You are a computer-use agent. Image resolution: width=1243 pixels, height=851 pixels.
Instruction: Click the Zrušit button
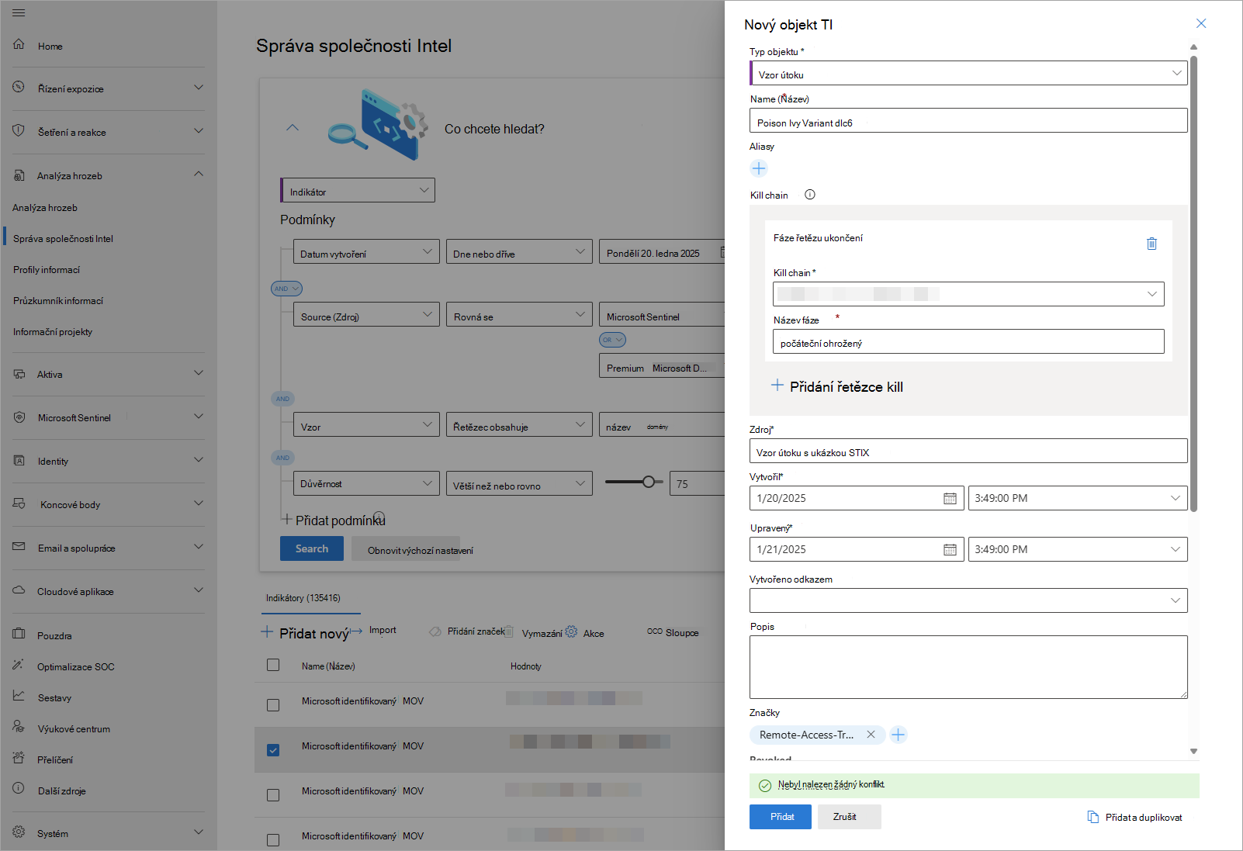pos(845,817)
